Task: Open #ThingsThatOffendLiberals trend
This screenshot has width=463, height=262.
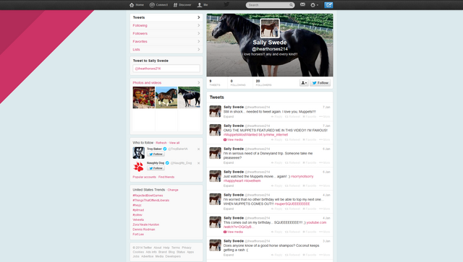Action: point(151,201)
